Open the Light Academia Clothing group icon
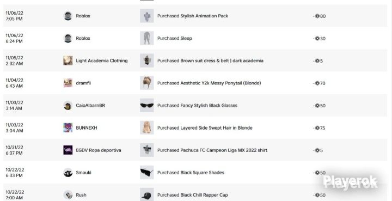Screen dimensions: 392x201 coord(68,60)
